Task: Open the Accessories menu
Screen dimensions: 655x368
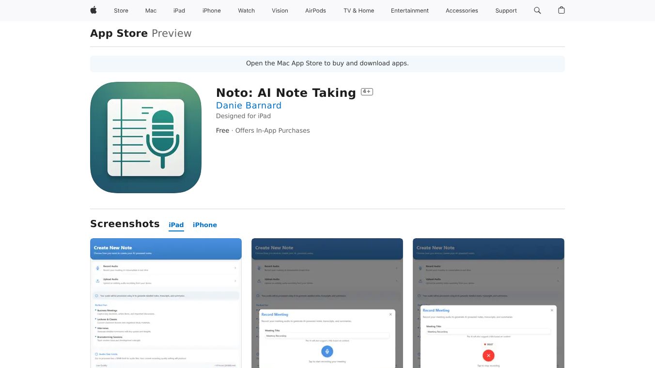Action: (x=462, y=10)
